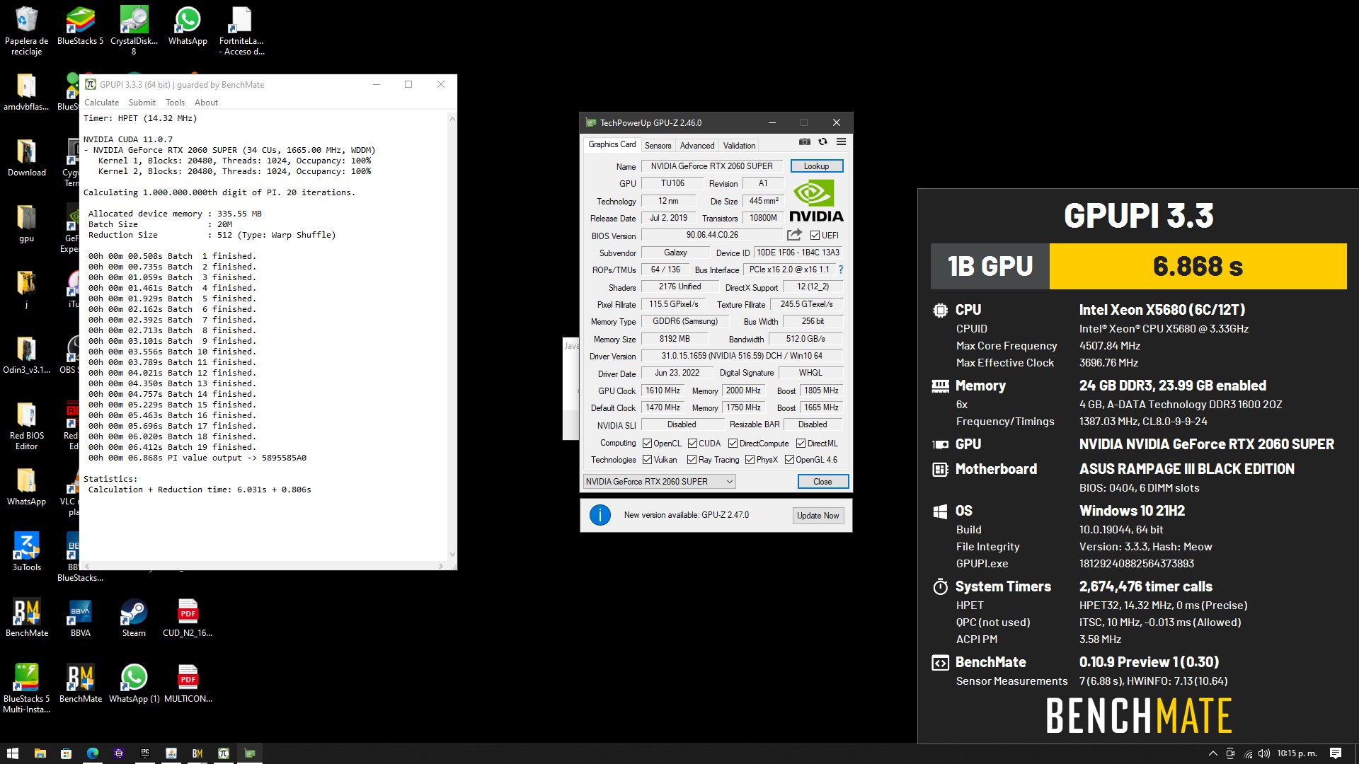The height and width of the screenshot is (764, 1359).
Task: Open the BlueStacks 5 desktop icon
Action: (x=80, y=27)
